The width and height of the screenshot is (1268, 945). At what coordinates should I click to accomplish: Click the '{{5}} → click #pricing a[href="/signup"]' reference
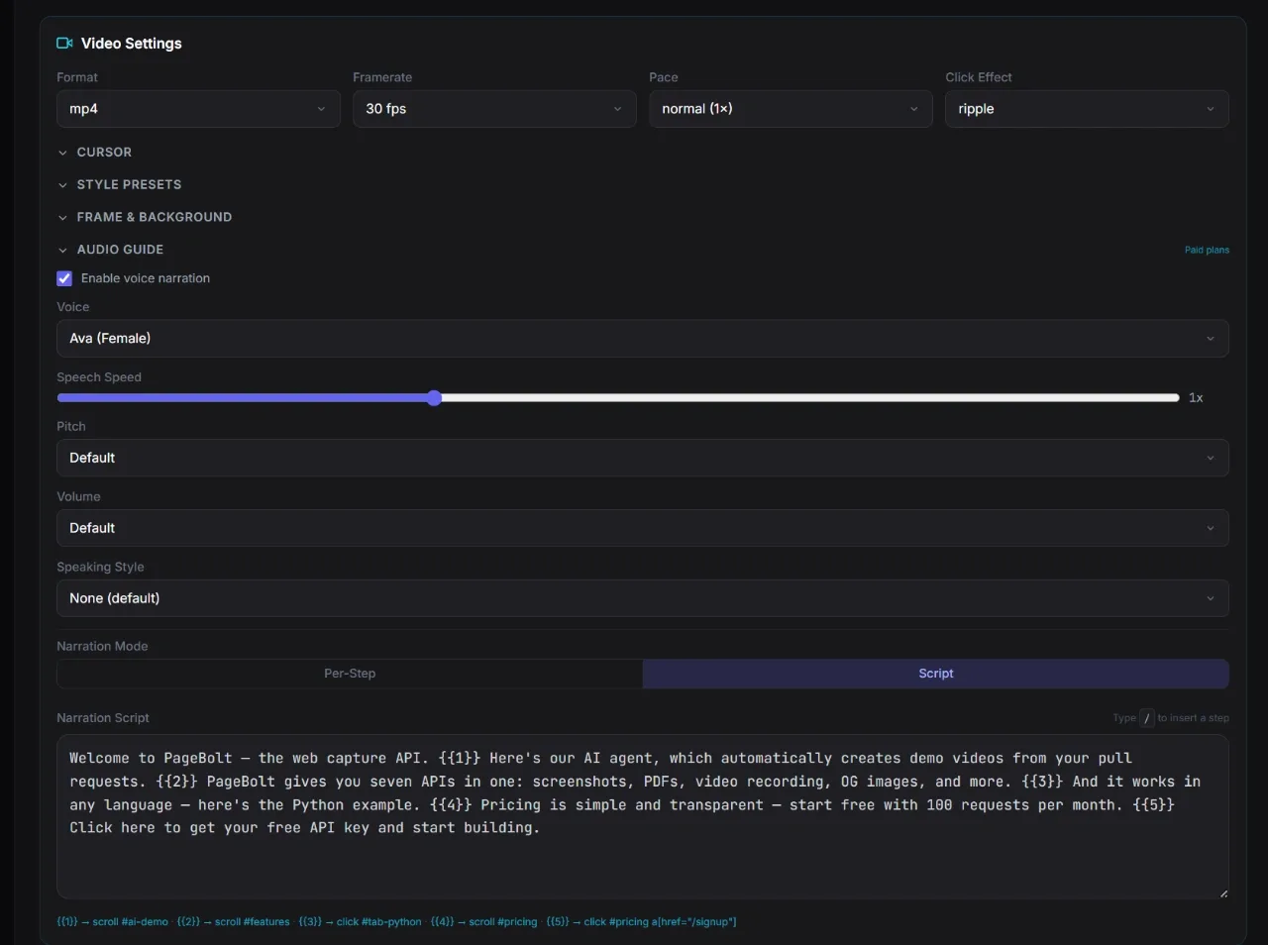[x=641, y=922]
